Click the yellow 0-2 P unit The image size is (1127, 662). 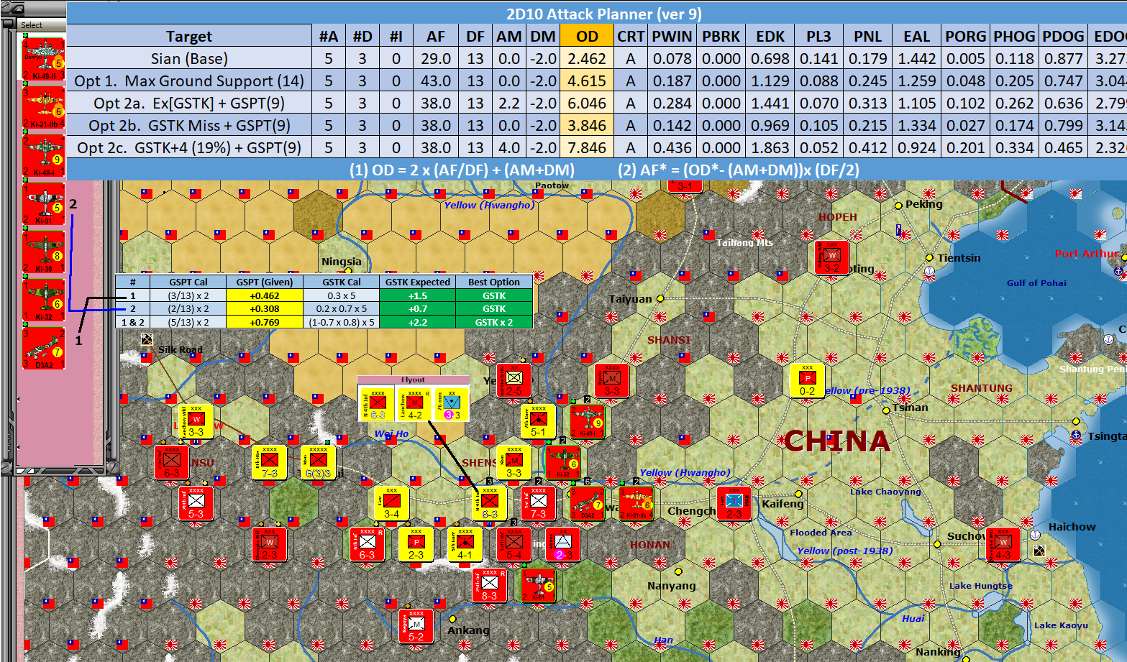point(807,380)
